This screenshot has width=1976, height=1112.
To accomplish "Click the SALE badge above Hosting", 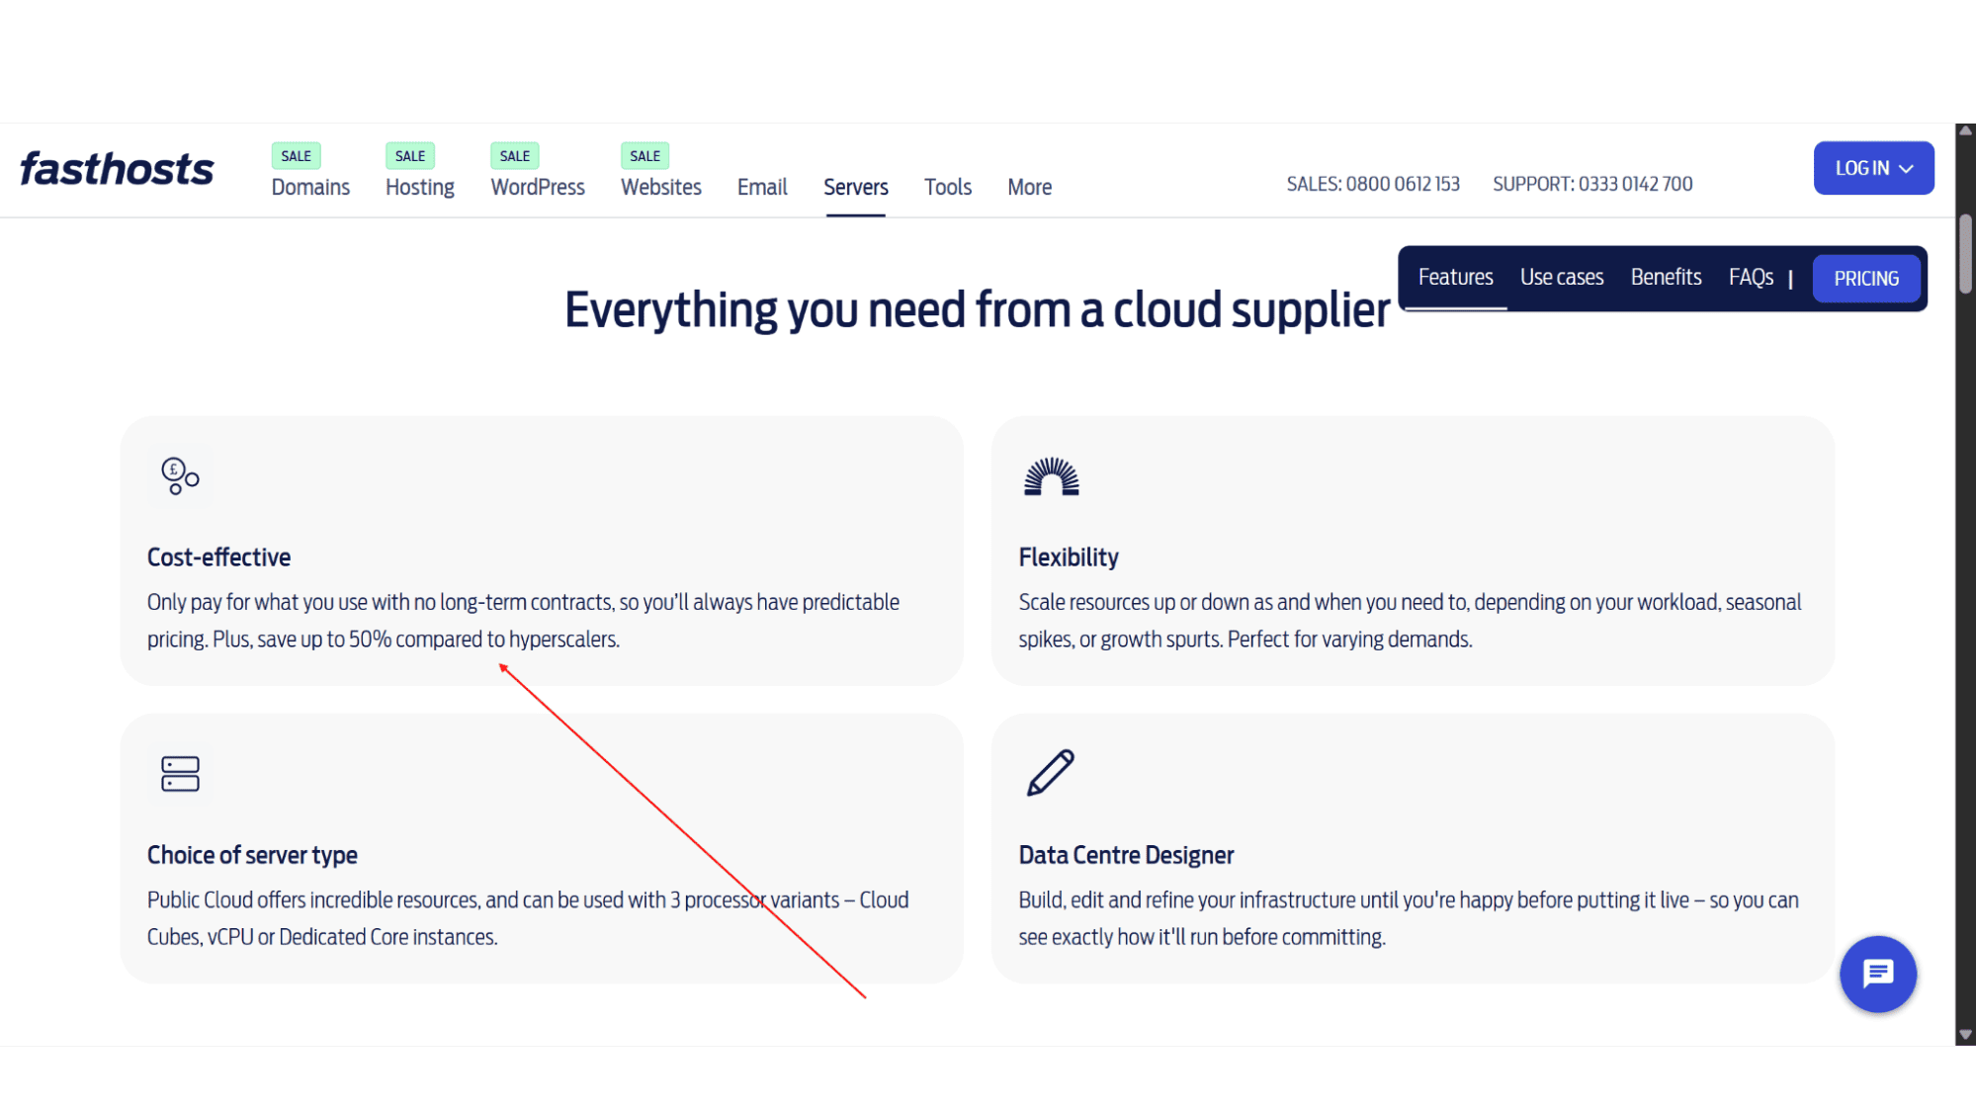I will pos(409,156).
